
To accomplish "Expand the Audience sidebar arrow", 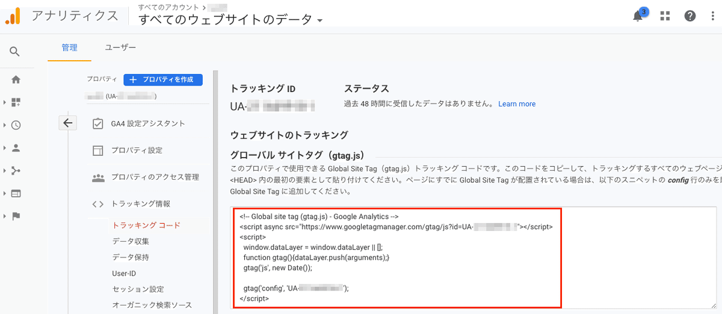I will coord(5,147).
